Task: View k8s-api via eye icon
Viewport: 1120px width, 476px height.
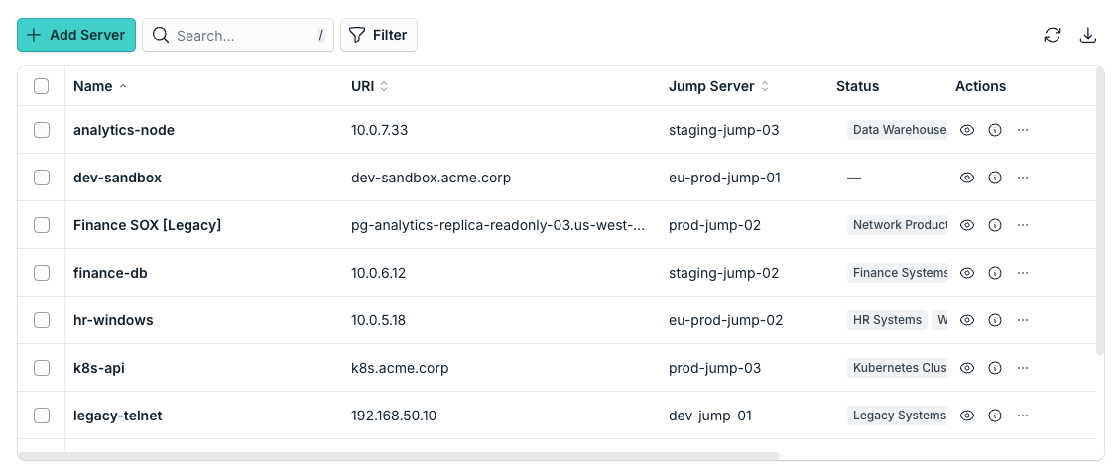Action: (967, 368)
